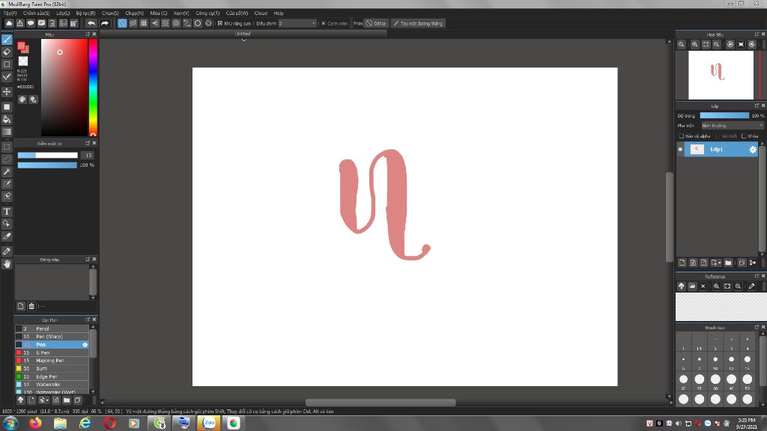Enable the grid snap icon in toolbar

pyautogui.click(x=144, y=23)
